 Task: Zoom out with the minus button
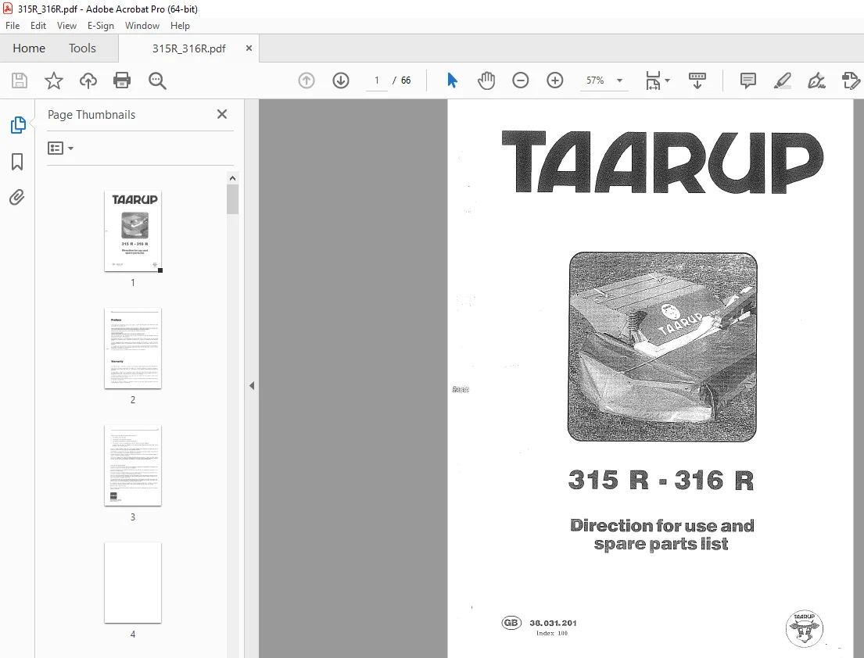tap(520, 80)
